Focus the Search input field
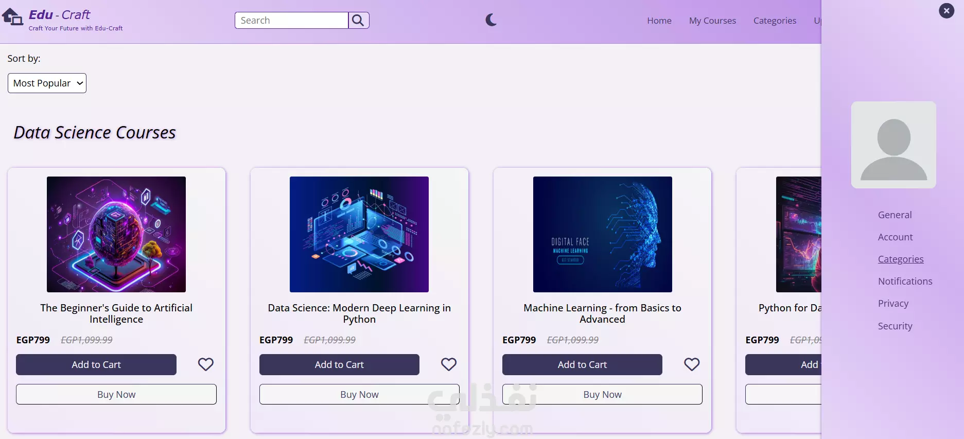The height and width of the screenshot is (439, 964). pos(291,21)
